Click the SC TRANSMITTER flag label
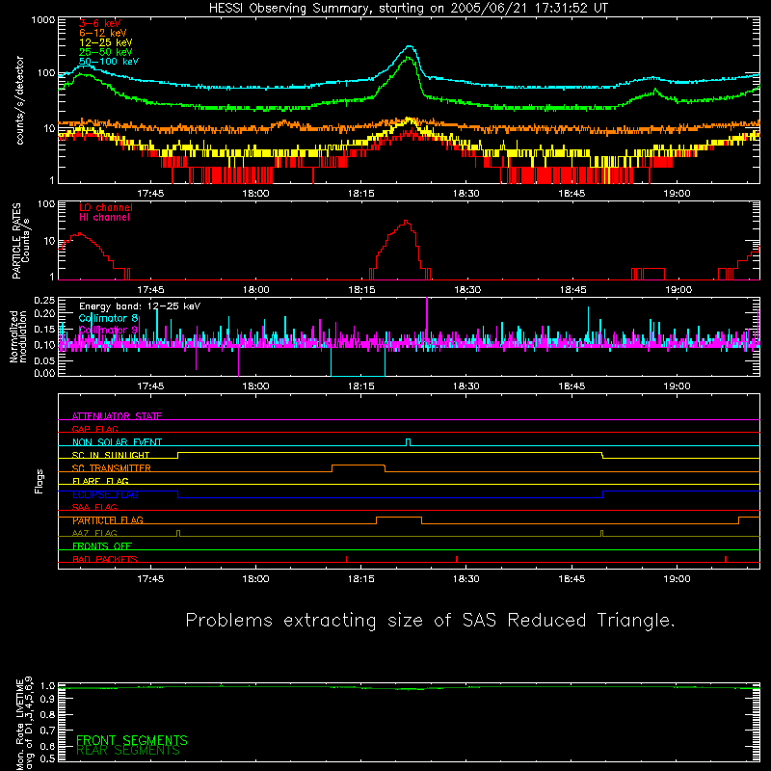771x771 pixels. tap(112, 468)
